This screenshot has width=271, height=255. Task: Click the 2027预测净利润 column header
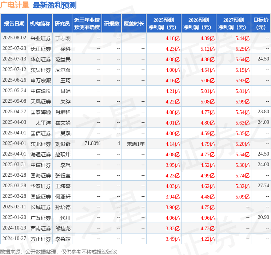[x=234, y=24]
